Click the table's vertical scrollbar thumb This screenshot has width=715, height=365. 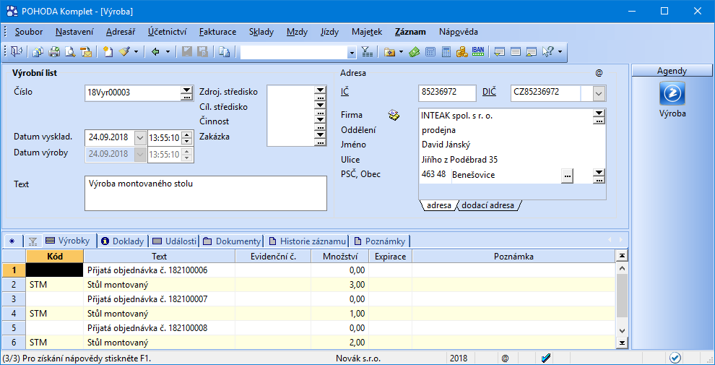pyautogui.click(x=620, y=296)
